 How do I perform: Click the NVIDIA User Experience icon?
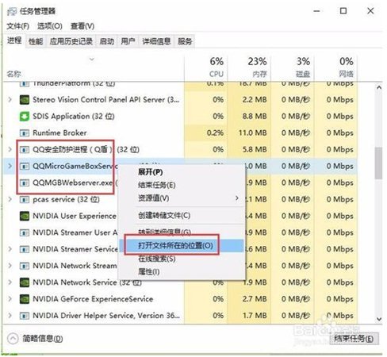click(x=25, y=216)
